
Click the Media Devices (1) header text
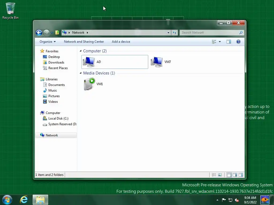(x=99, y=73)
